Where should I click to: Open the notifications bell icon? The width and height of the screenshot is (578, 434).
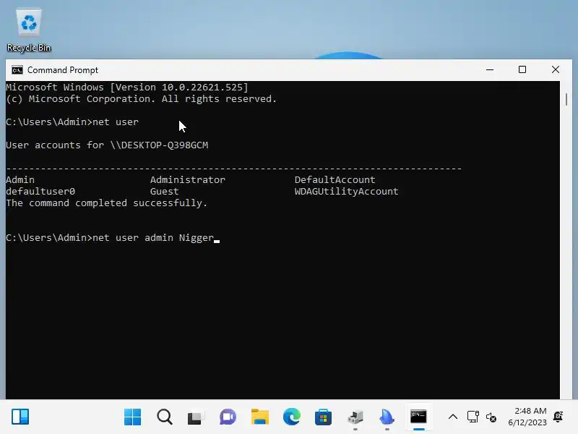coord(558,417)
